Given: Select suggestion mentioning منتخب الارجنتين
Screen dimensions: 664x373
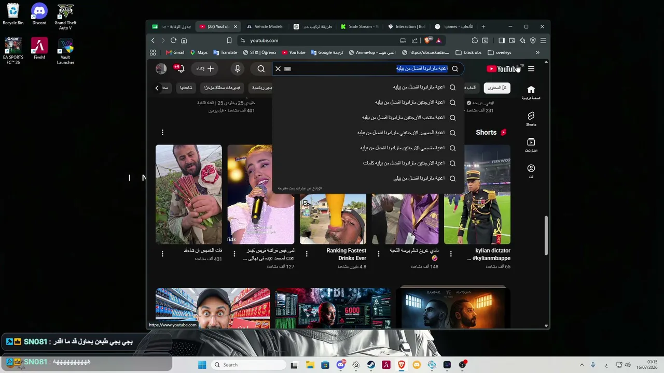Looking at the screenshot, I should (x=368, y=118).
